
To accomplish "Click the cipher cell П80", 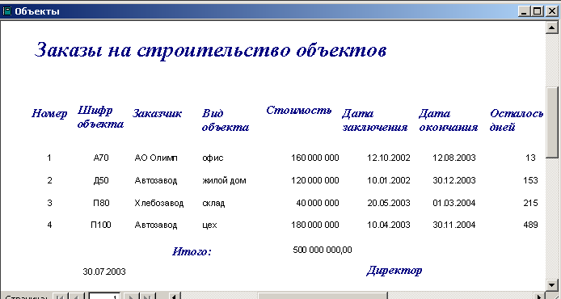I will (101, 203).
